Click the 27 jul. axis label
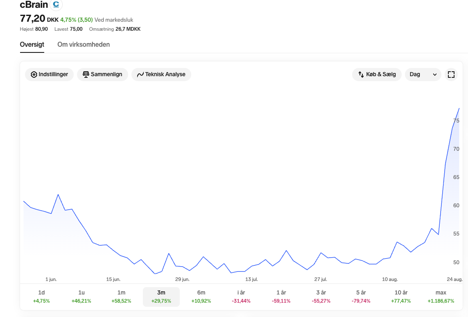Image resolution: width=468 pixels, height=317 pixels. click(321, 279)
